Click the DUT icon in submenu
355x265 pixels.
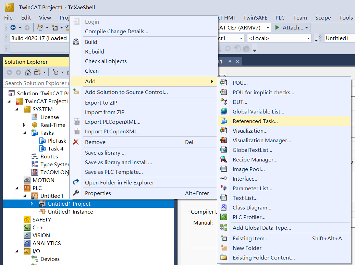tap(224, 102)
